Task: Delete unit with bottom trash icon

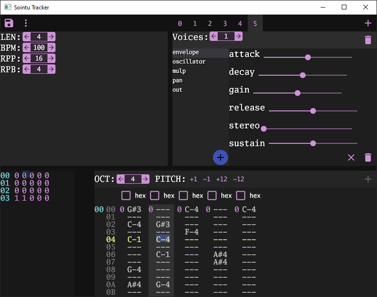Action: [x=368, y=157]
